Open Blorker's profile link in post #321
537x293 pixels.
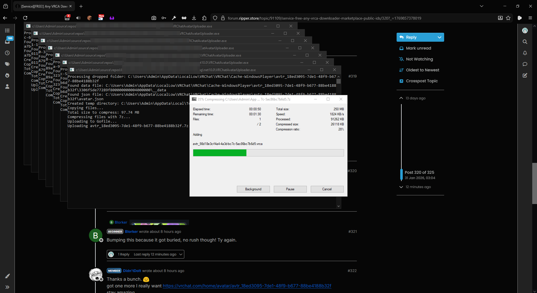click(131, 231)
